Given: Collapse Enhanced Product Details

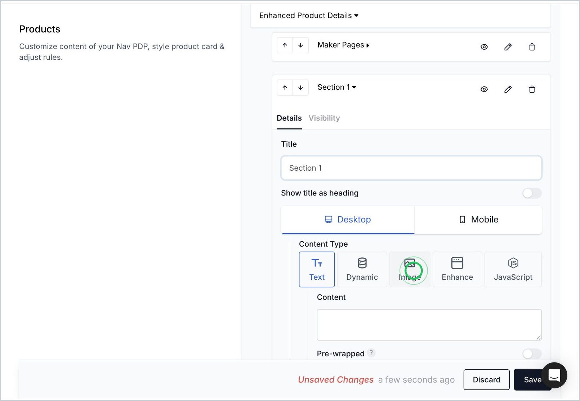Looking at the screenshot, I should (x=309, y=15).
